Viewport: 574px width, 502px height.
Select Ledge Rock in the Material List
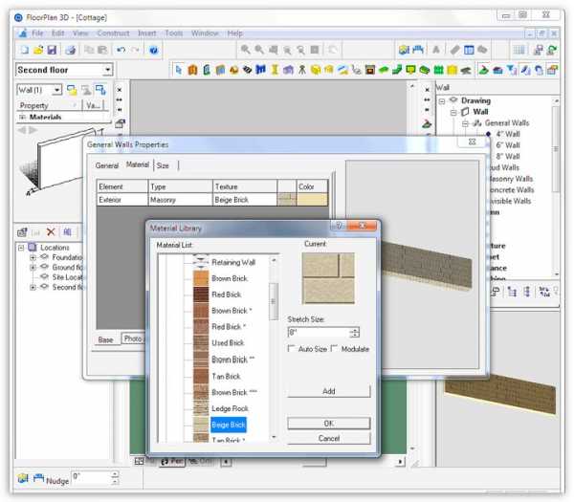click(x=230, y=408)
